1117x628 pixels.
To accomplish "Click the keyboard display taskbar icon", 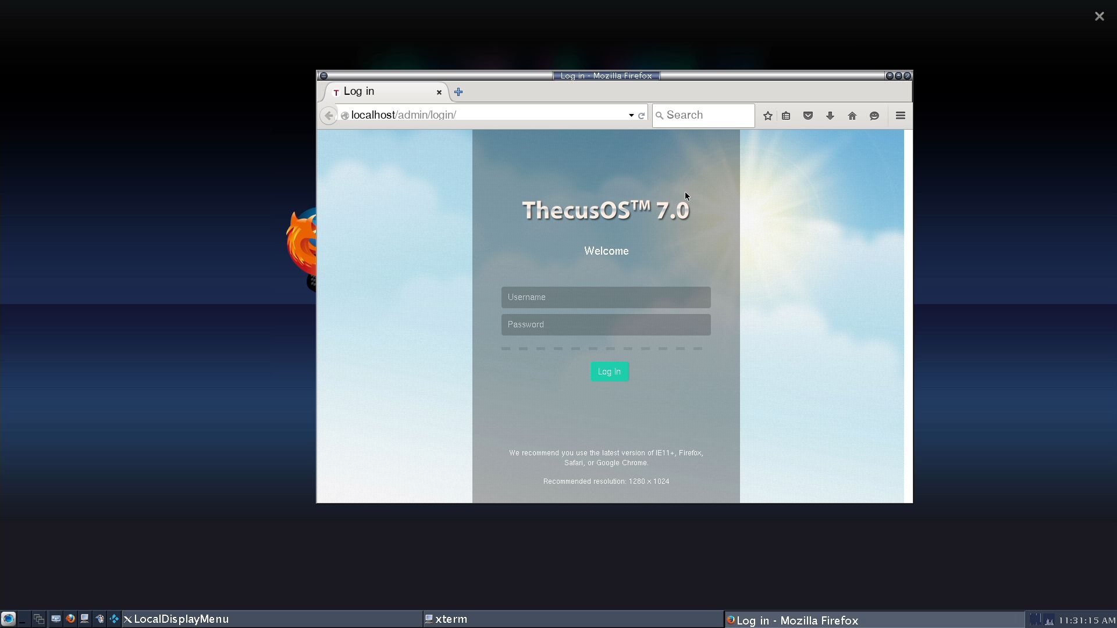I will click(x=56, y=619).
